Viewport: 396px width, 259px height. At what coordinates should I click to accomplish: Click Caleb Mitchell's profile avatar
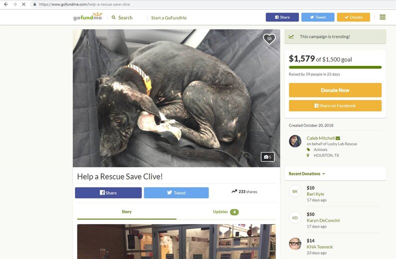pos(295,141)
